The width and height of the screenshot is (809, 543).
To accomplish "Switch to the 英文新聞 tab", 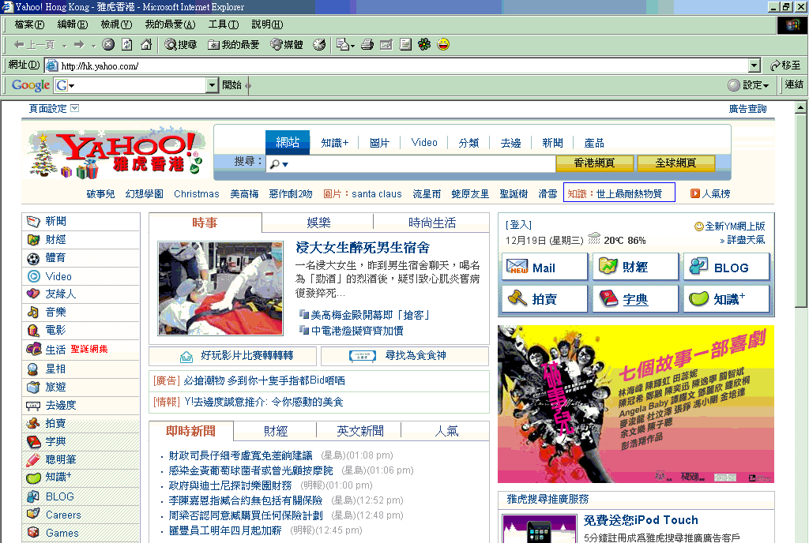I will tap(360, 431).
